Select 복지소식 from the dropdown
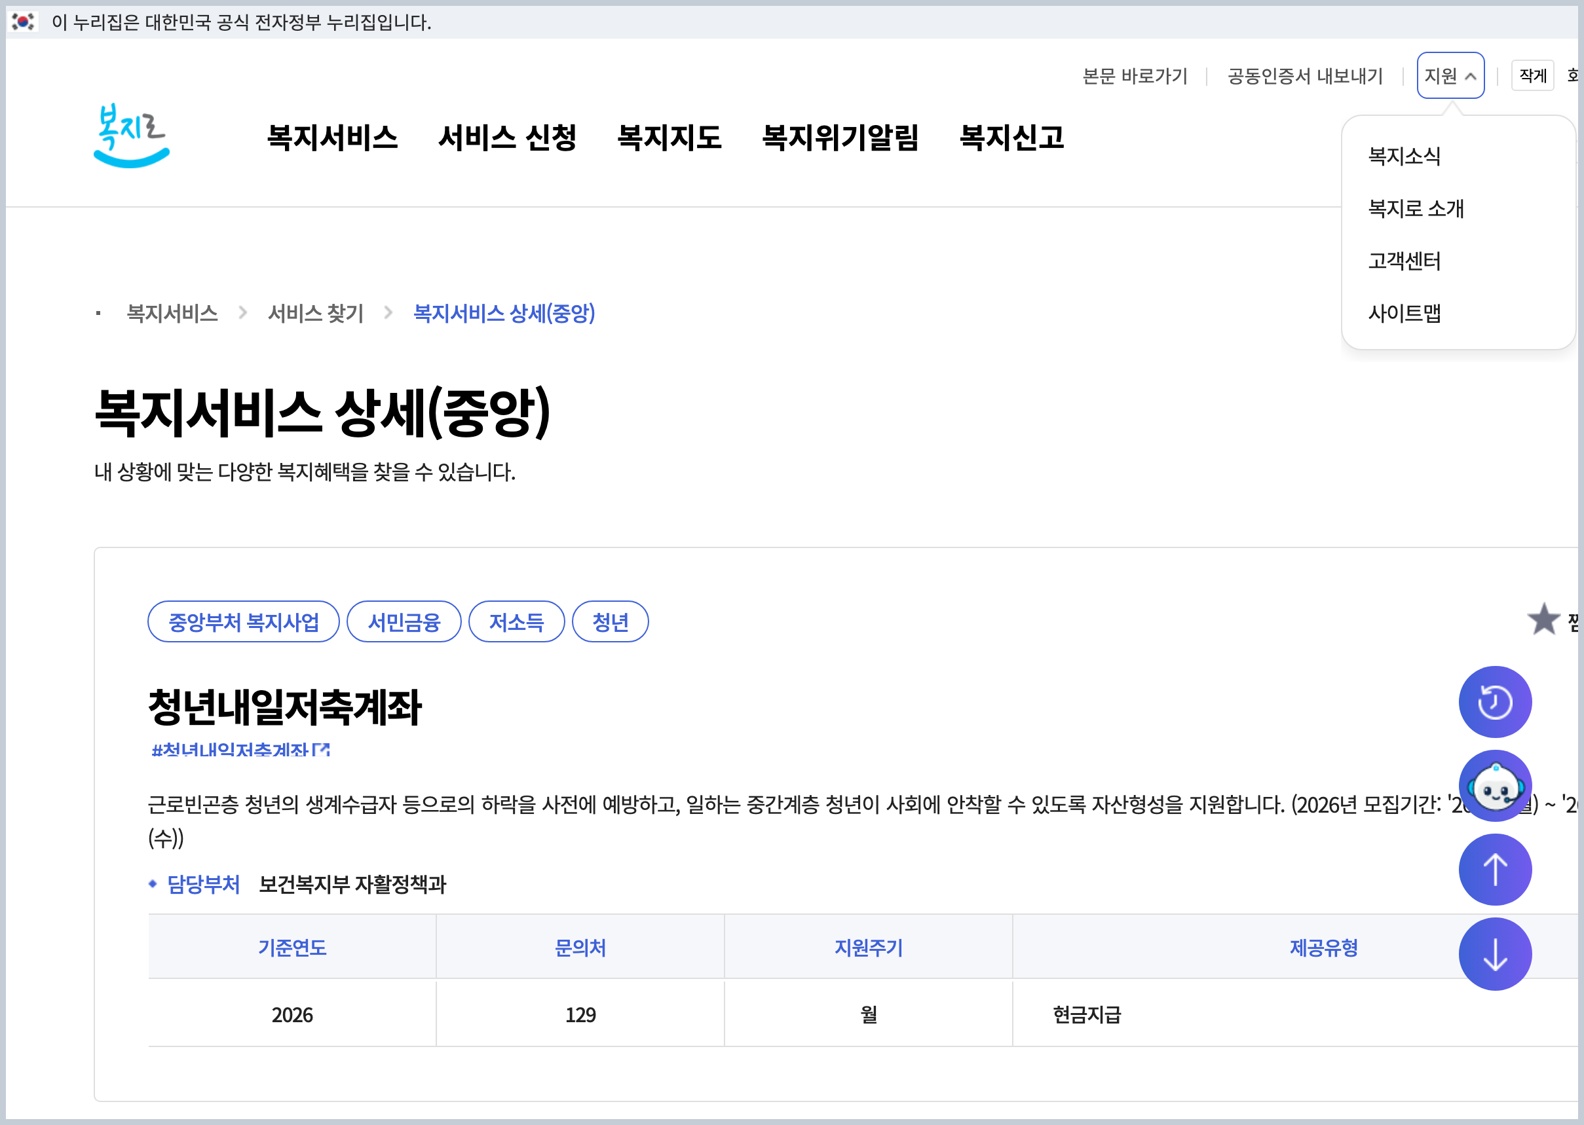The height and width of the screenshot is (1125, 1584). tap(1404, 156)
